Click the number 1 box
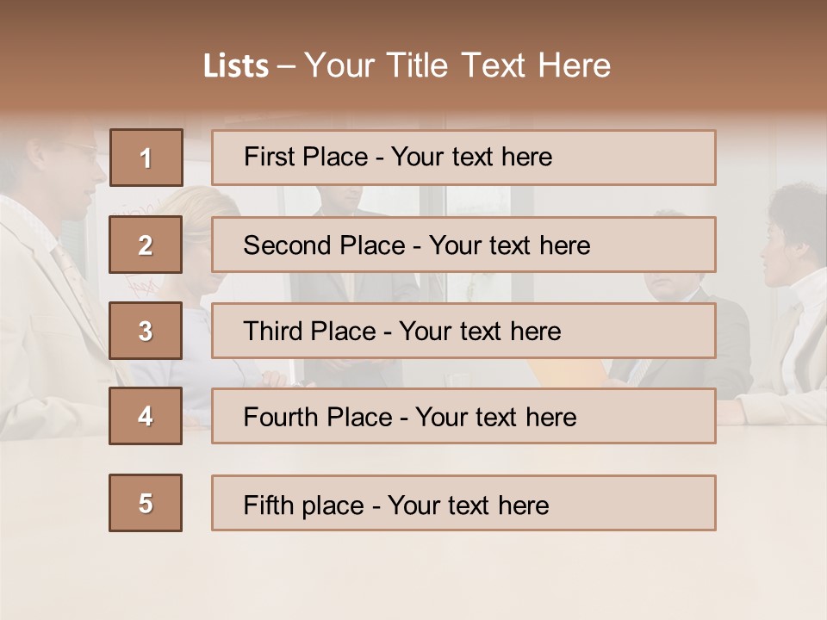Viewport: 827px width, 620px height. point(146,158)
